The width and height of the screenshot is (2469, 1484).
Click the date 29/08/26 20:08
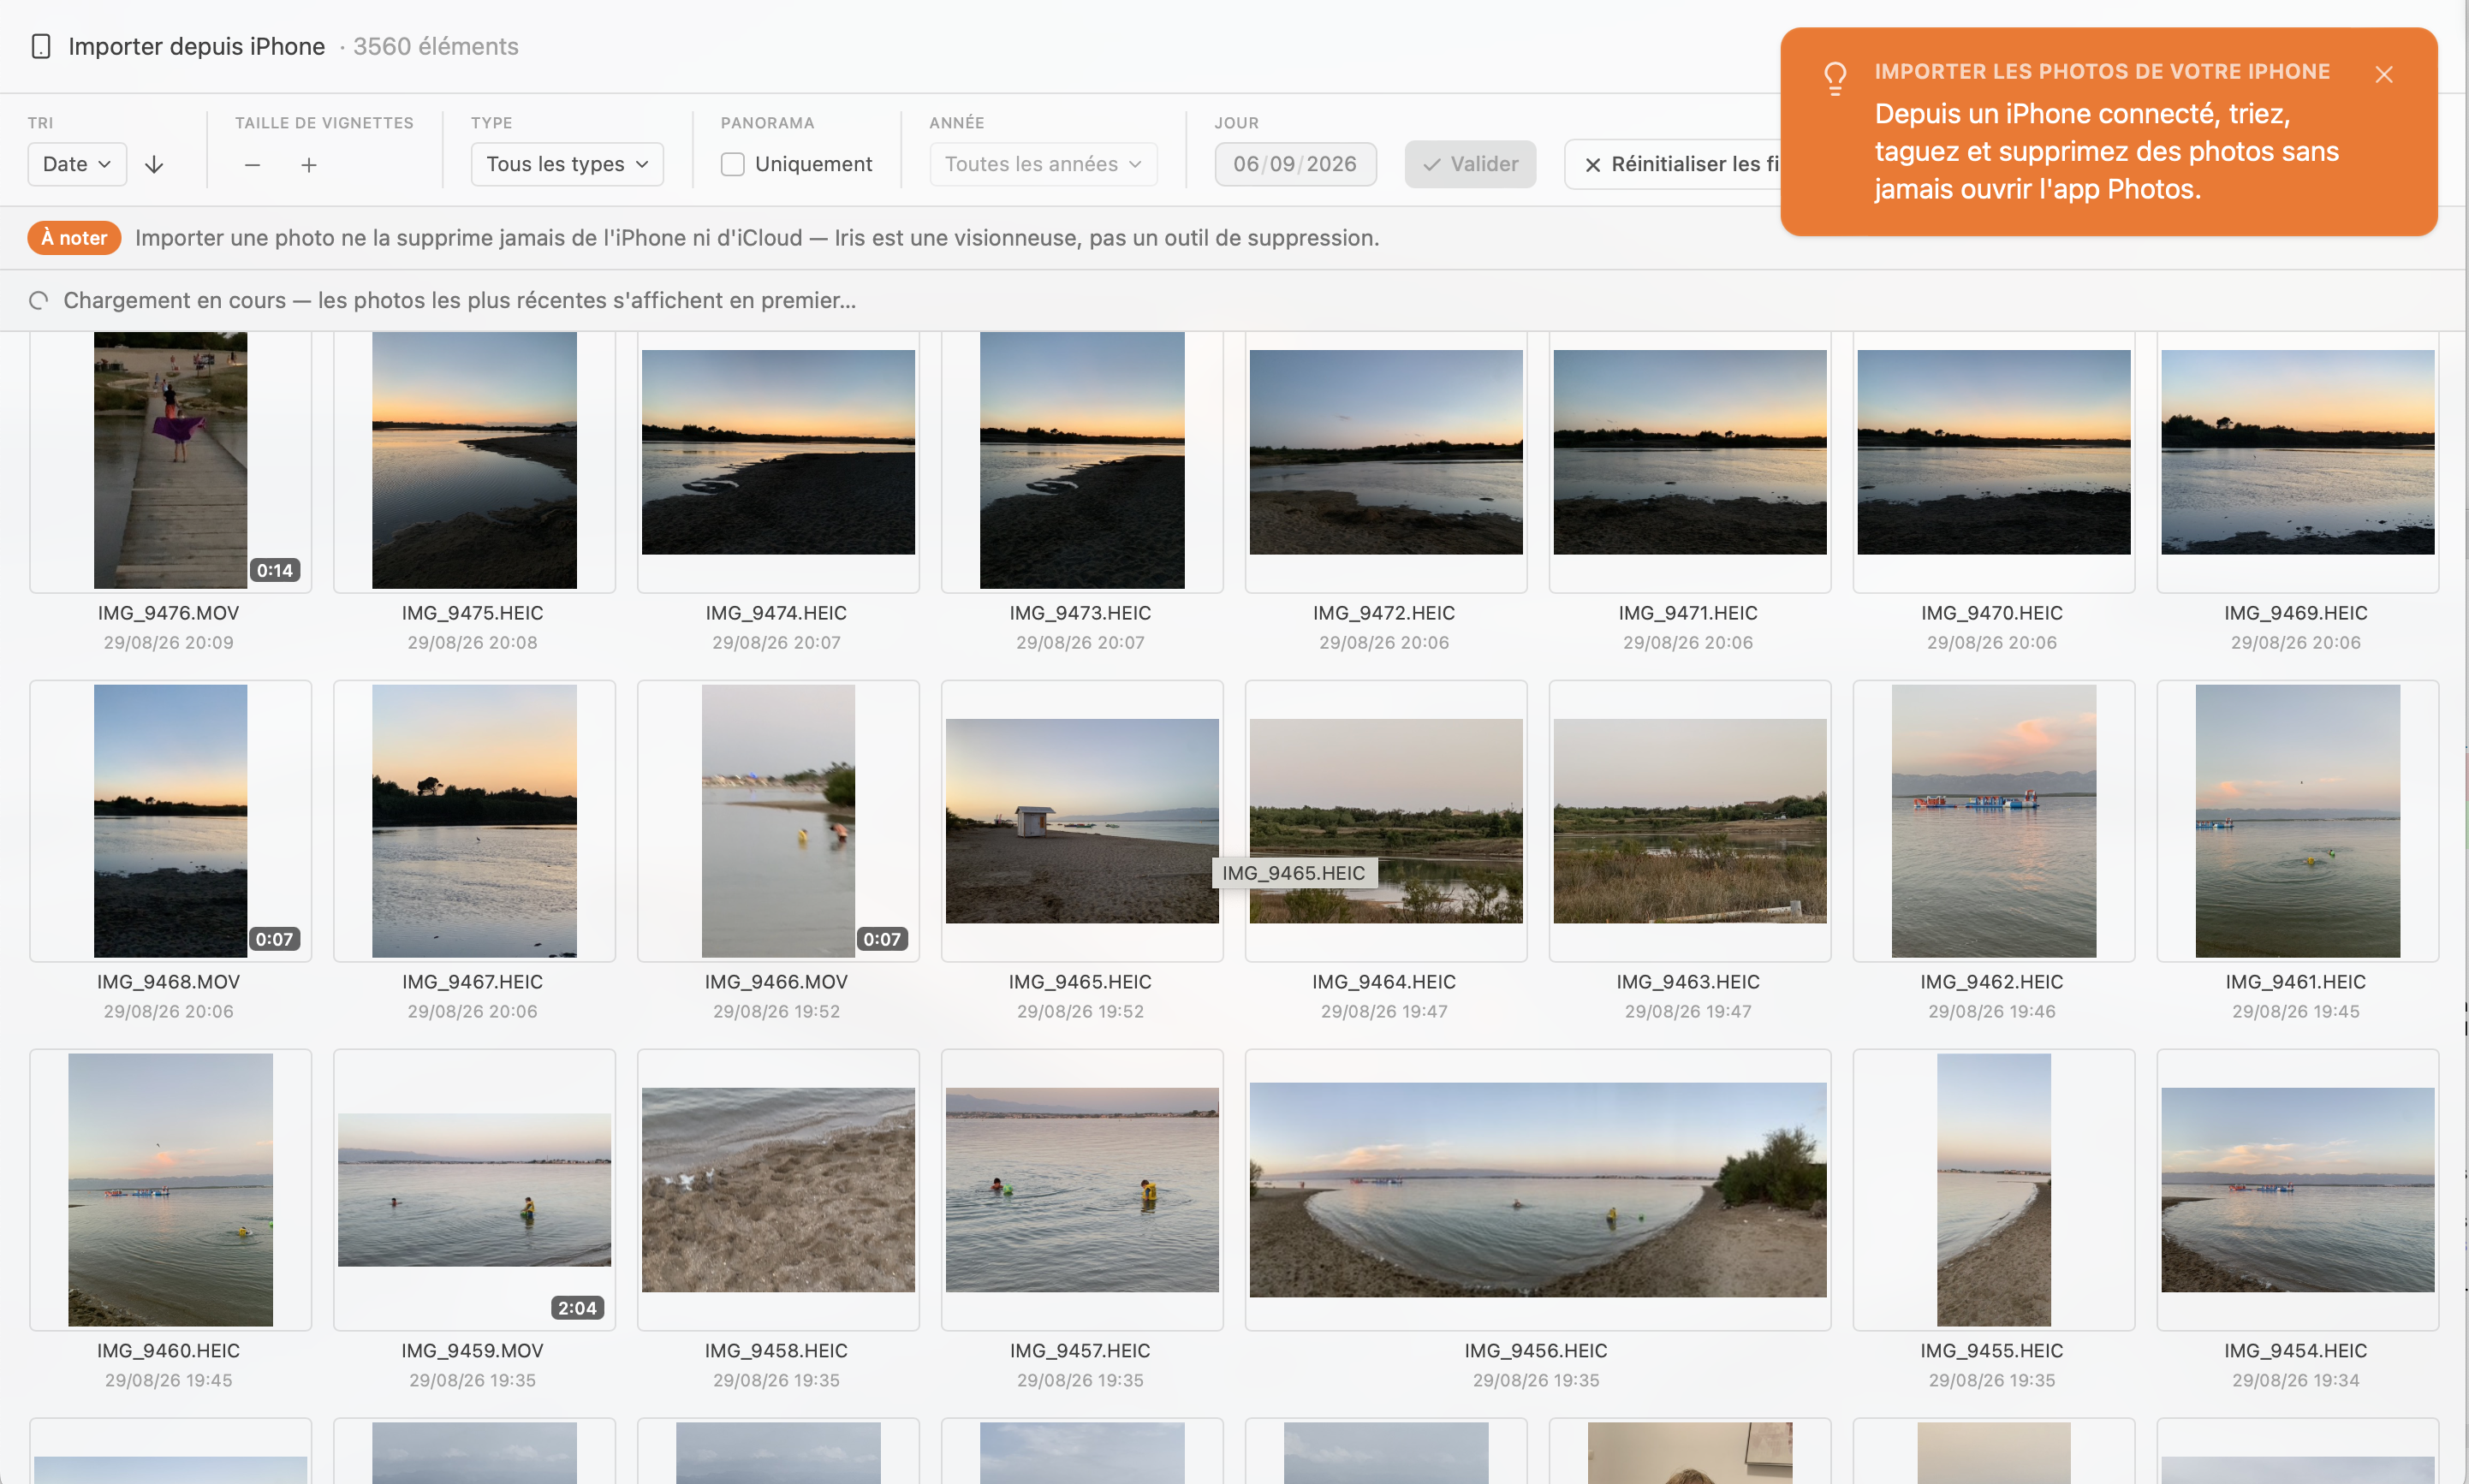[472, 643]
